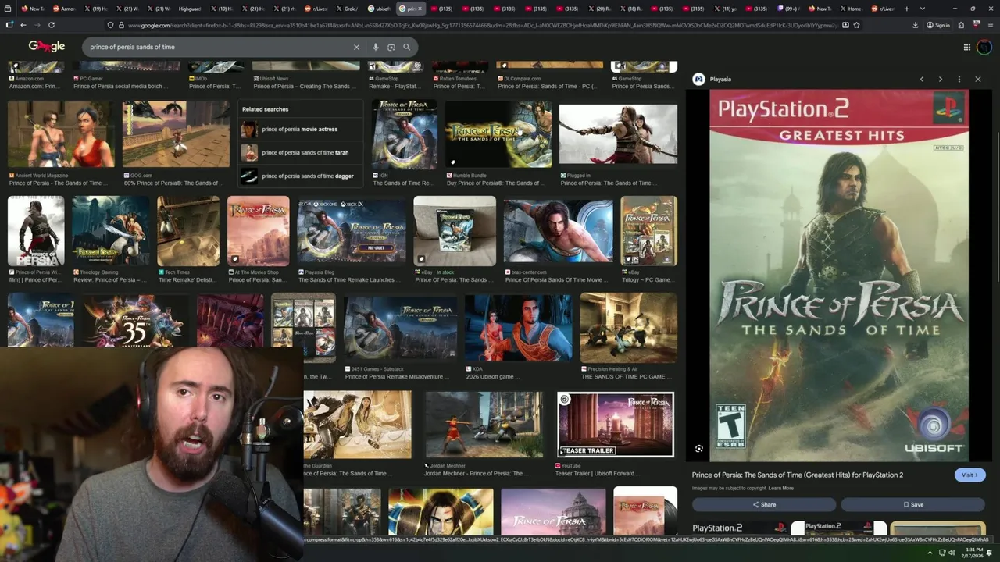Open the Theology Gaming review image
The width and height of the screenshot is (1000, 562).
110,231
